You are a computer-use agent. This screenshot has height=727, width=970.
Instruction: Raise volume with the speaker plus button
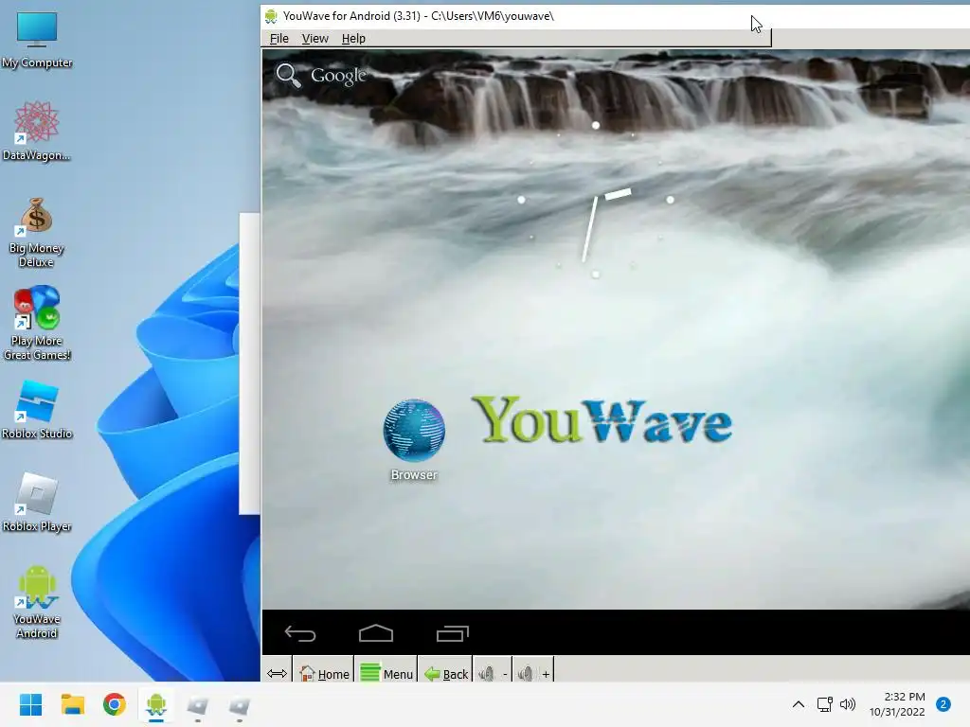tap(534, 673)
